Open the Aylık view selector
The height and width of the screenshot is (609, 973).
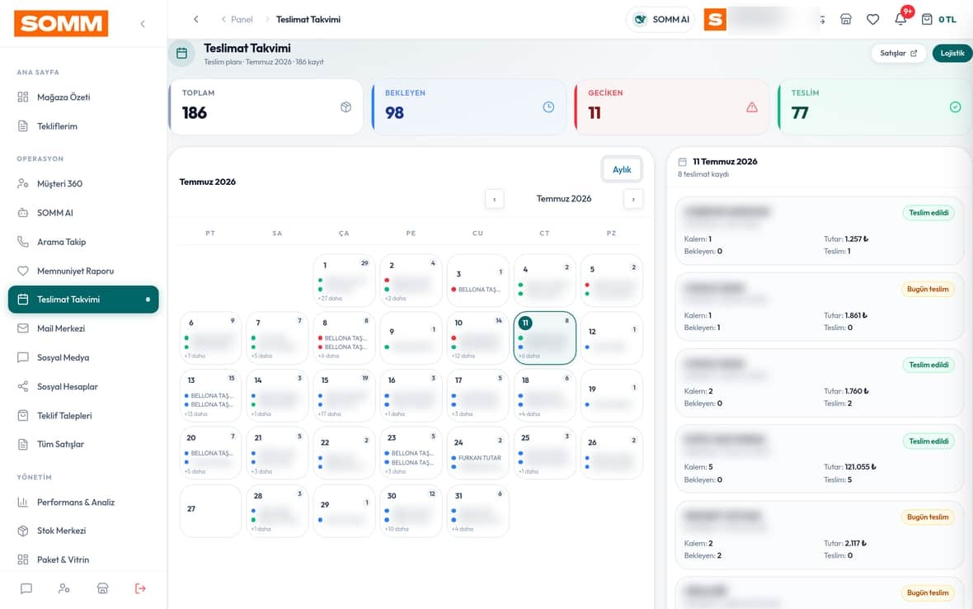point(622,169)
